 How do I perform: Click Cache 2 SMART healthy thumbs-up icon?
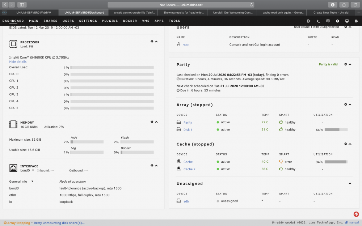[x=281, y=169]
